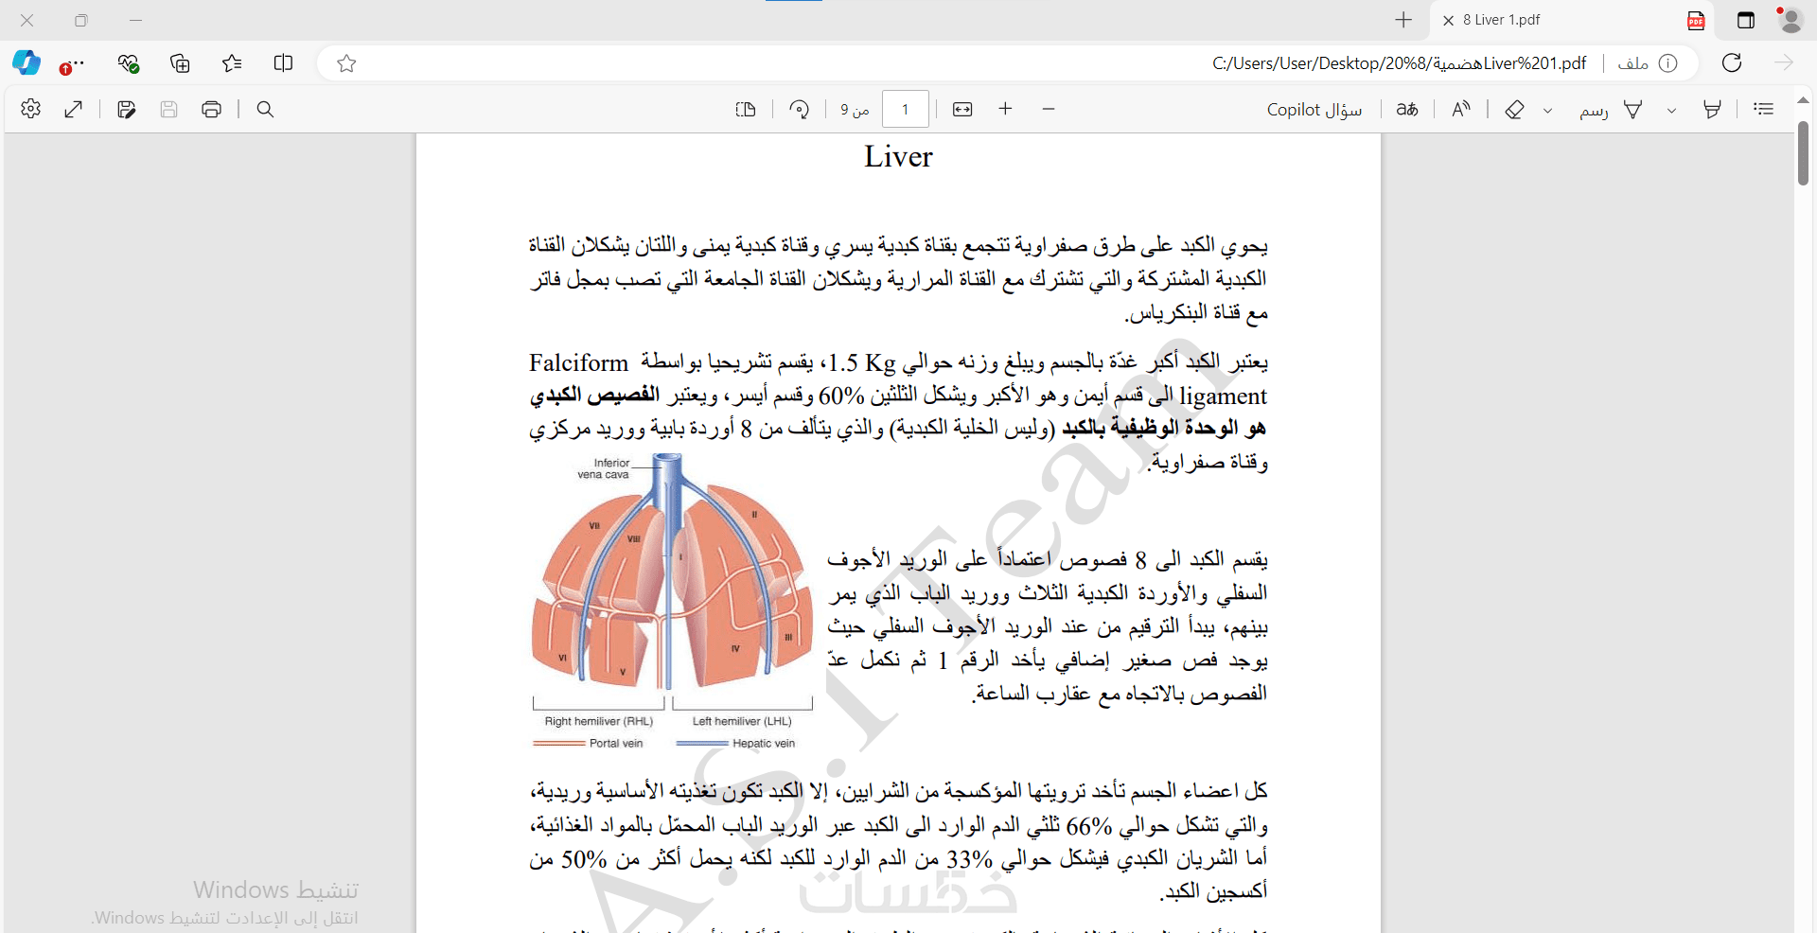The width and height of the screenshot is (1817, 933).
Task: Open PDF viewer settings gear
Action: tap(30, 109)
